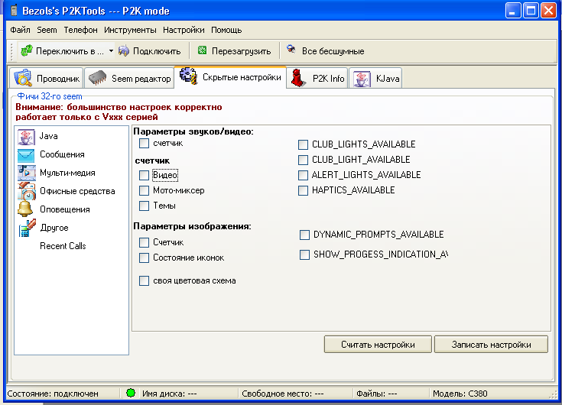Click the Файлы: --- status entry
This screenshot has width=562, height=405.
[377, 394]
